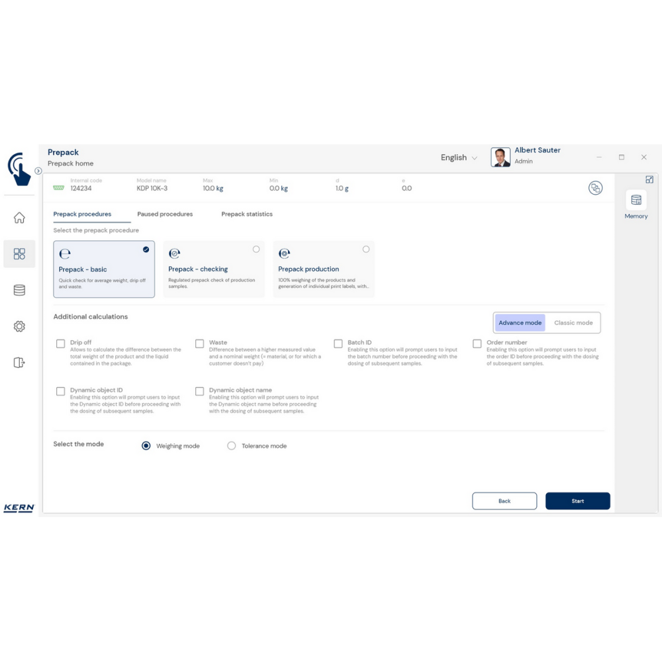
Task: Open the database icon in sidebar
Action: pos(19,290)
